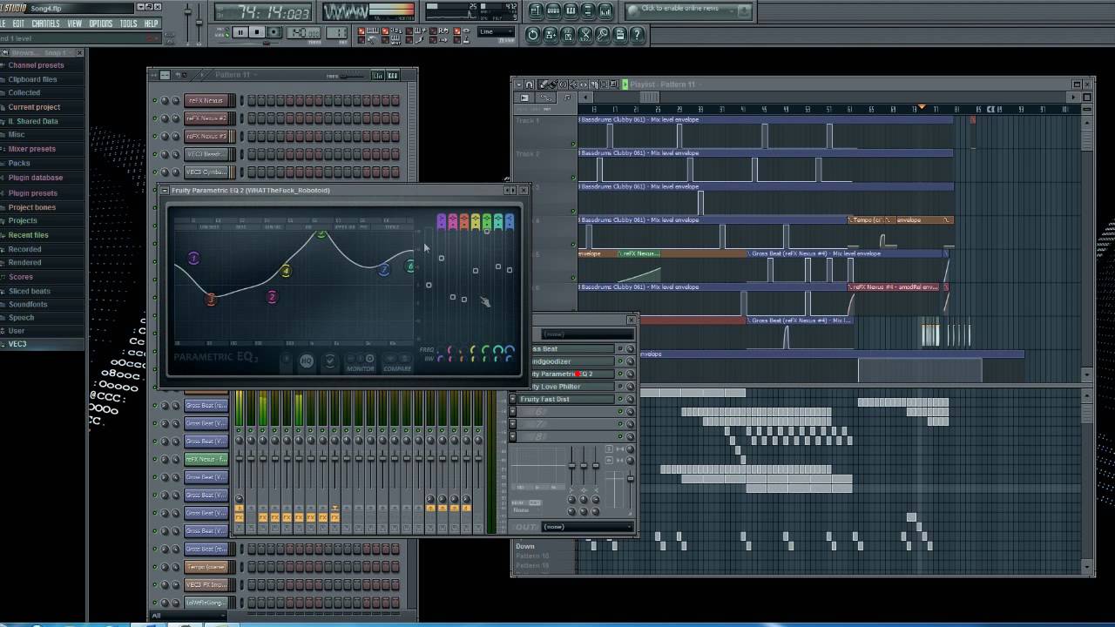This screenshot has height=627, width=1115.
Task: Adjust the purple band 1 level slider in EQ
Action: point(442,258)
